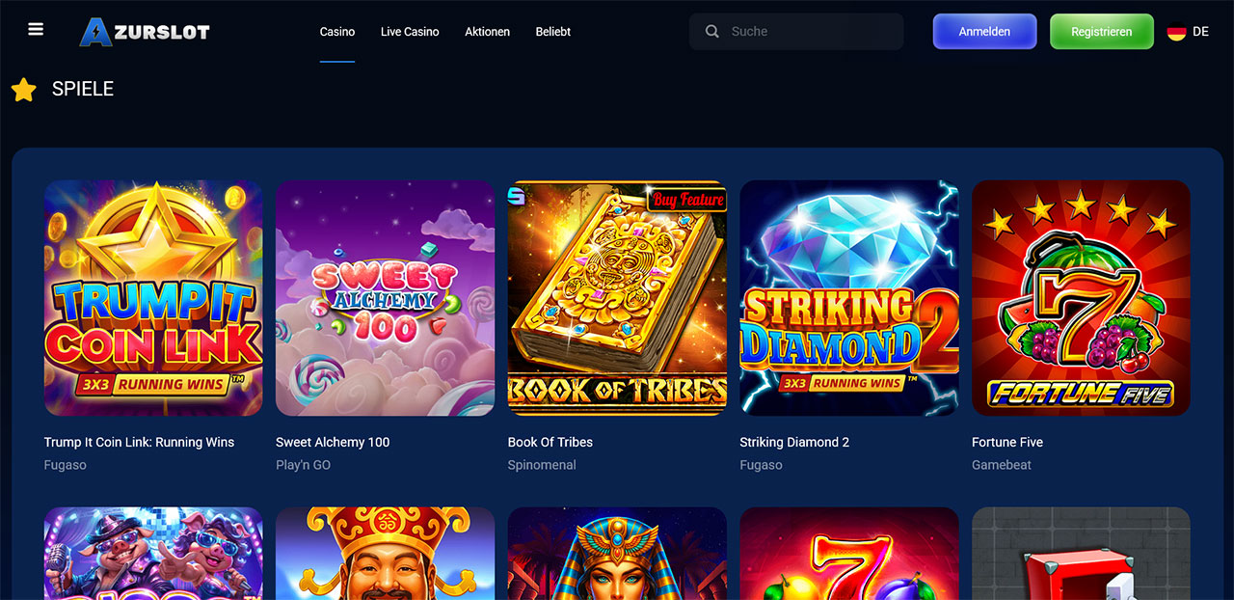Open the DE language selector
This screenshot has height=600, width=1234.
tap(1188, 32)
